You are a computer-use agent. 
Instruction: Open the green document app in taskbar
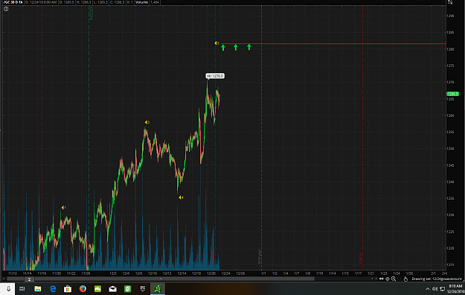(127, 289)
